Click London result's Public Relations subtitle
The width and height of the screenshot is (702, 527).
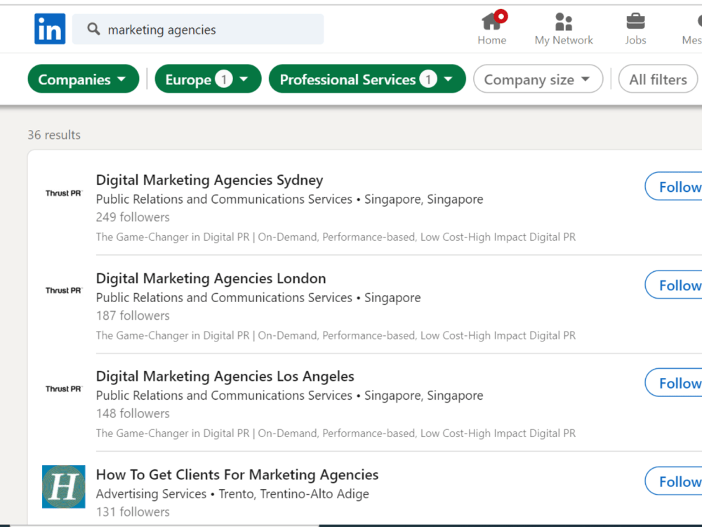pyautogui.click(x=258, y=297)
